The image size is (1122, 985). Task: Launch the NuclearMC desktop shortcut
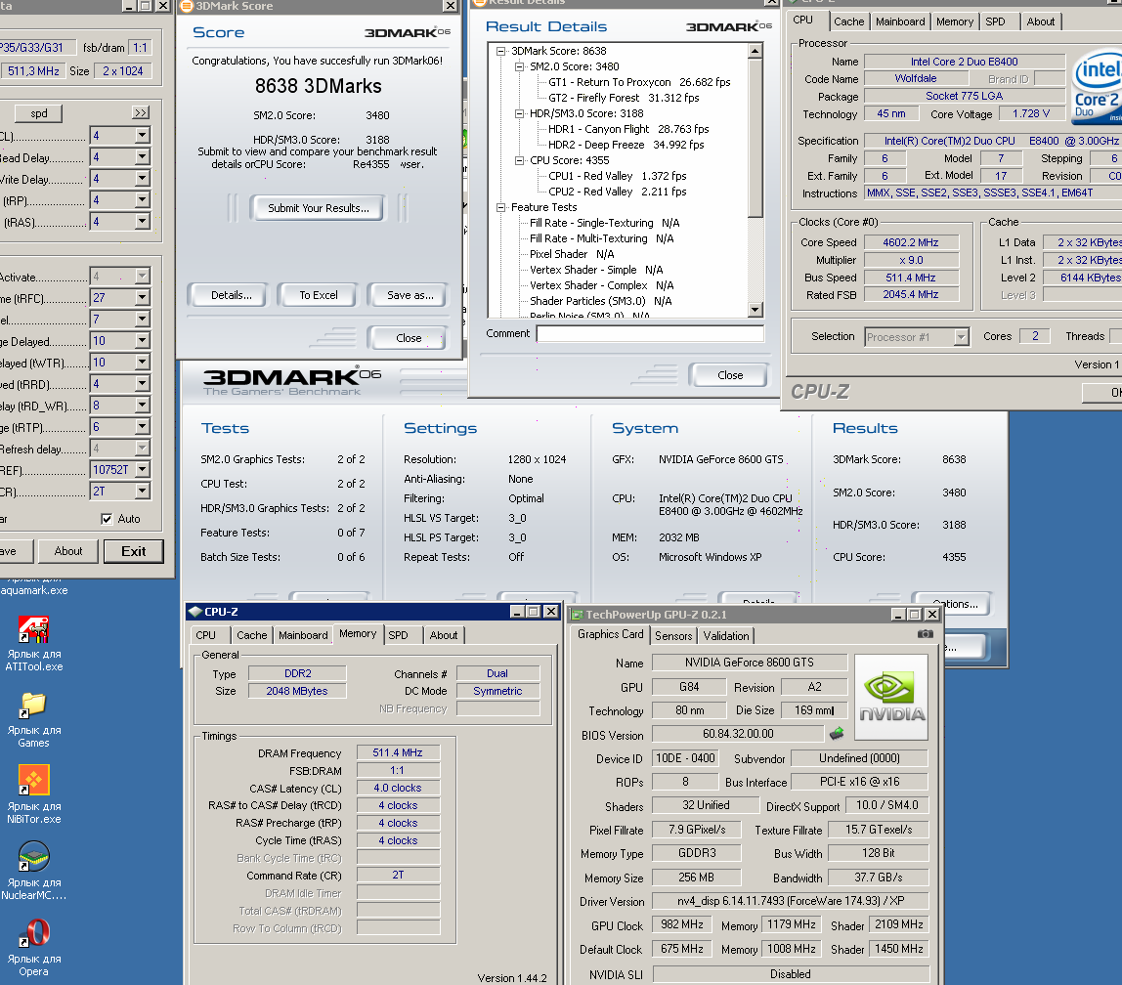(33, 872)
